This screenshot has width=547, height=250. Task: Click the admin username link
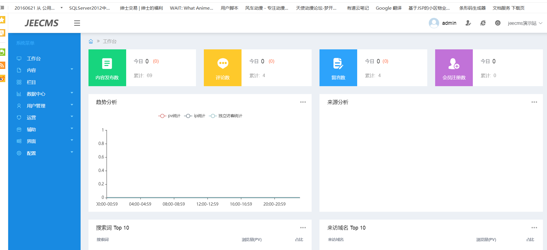point(449,23)
